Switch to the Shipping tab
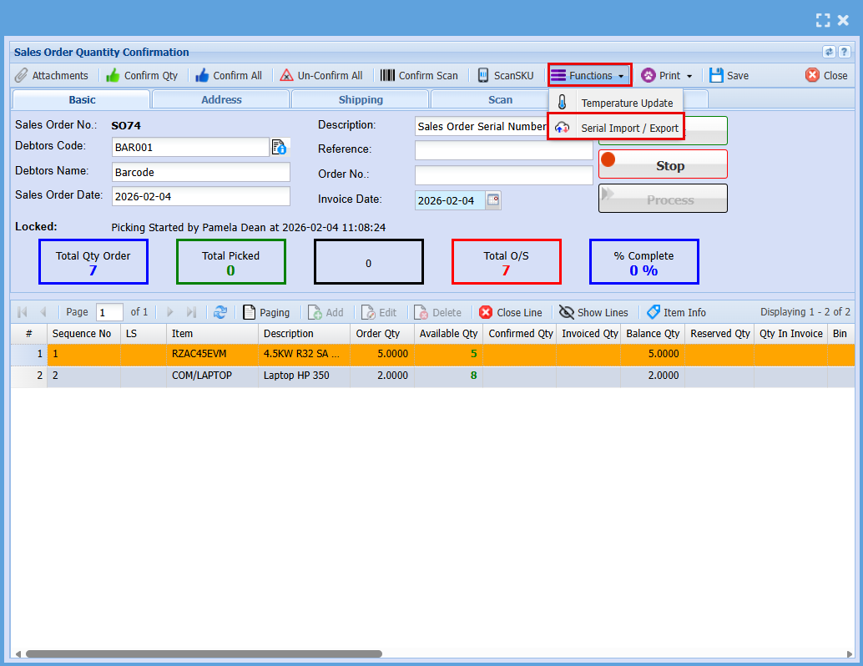 click(361, 99)
